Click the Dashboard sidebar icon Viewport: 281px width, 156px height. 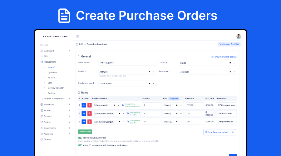coord(42,51)
